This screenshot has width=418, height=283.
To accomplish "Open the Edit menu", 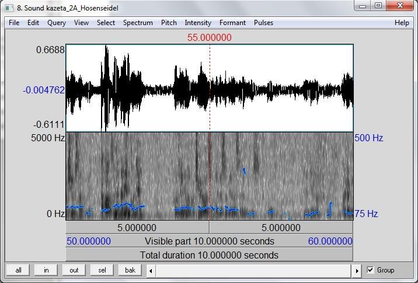I will (33, 23).
